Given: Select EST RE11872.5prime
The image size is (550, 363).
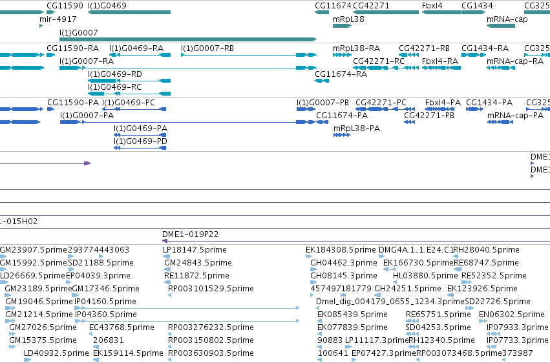Looking at the screenshot, I should tap(167, 282).
